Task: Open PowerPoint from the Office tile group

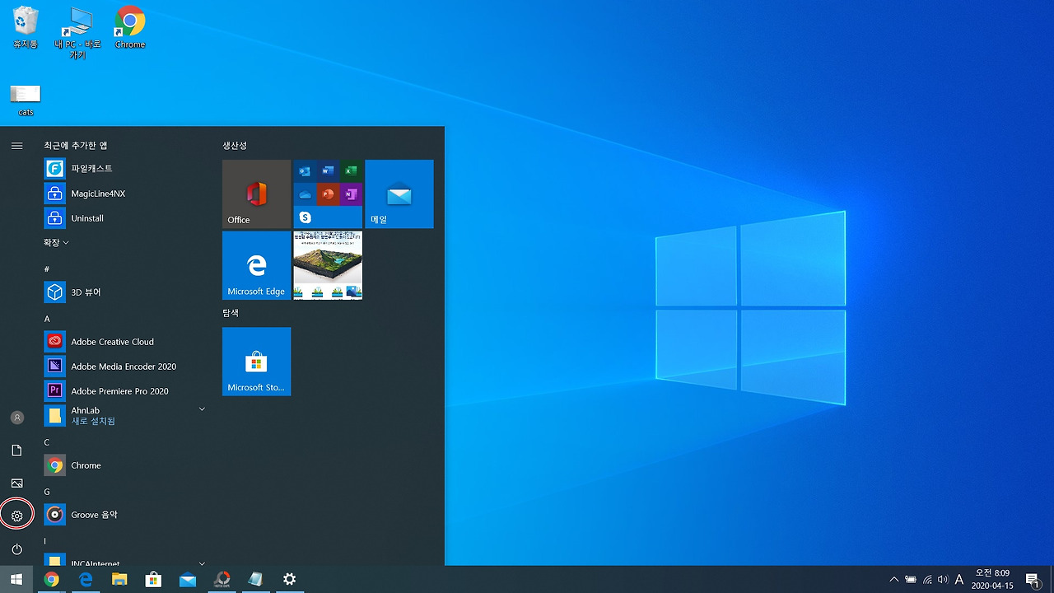Action: pyautogui.click(x=328, y=194)
